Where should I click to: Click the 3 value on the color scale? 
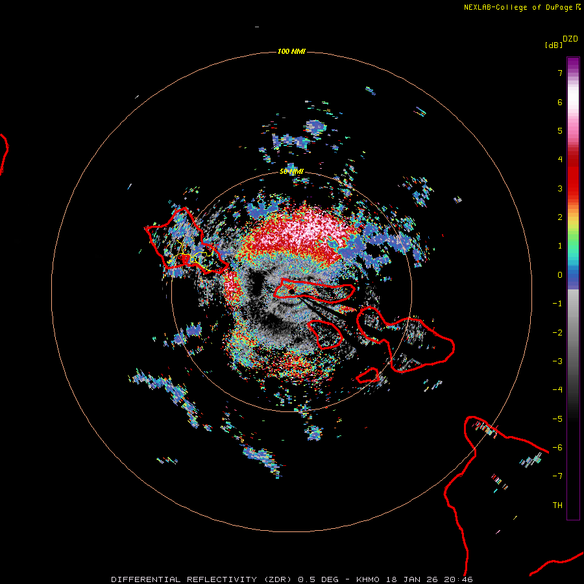point(560,188)
